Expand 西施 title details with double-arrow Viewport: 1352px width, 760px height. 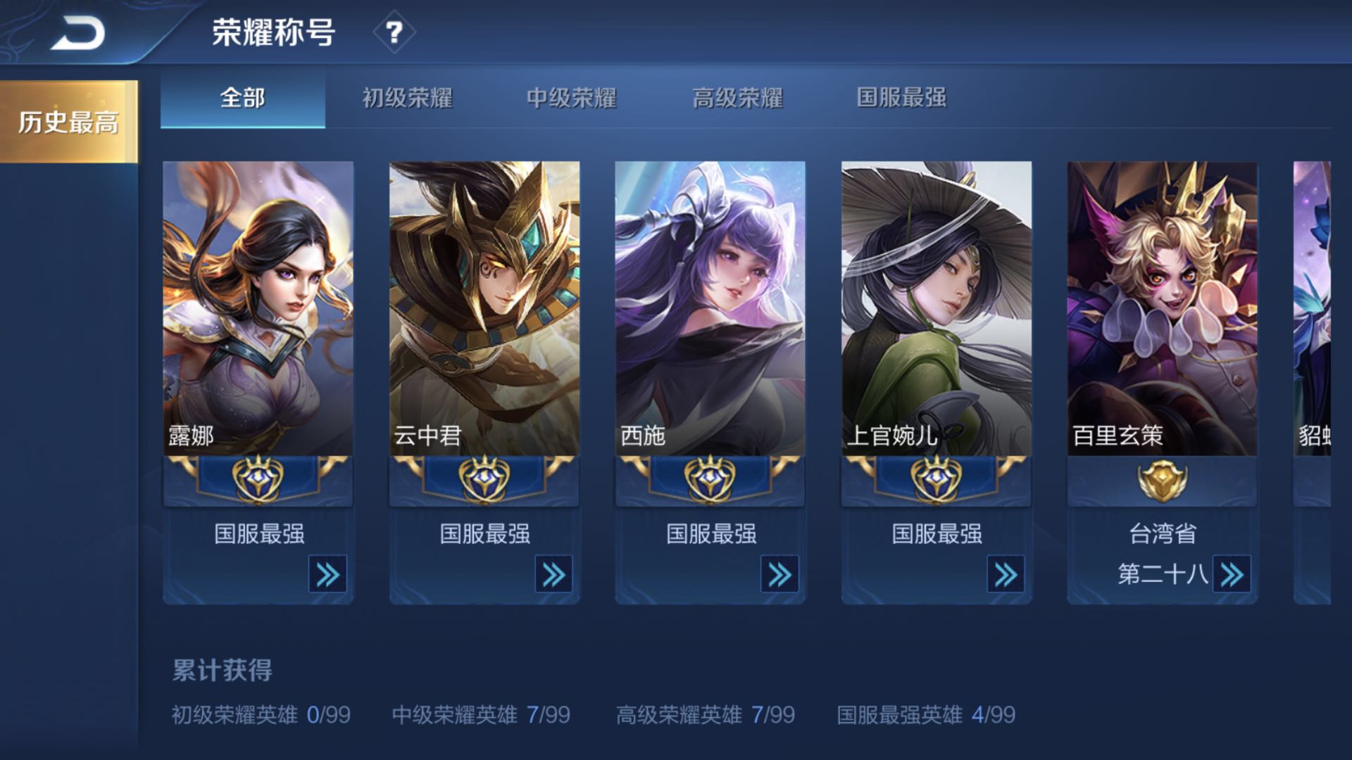pos(780,574)
